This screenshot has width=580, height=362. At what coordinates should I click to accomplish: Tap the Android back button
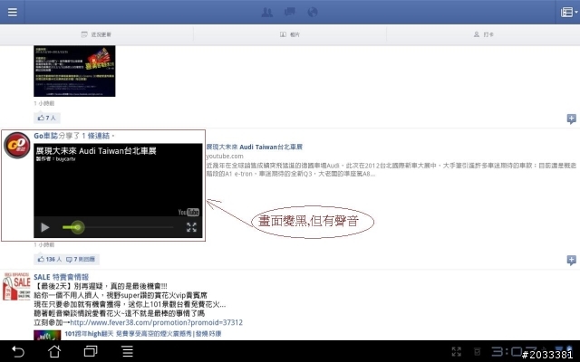18,351
